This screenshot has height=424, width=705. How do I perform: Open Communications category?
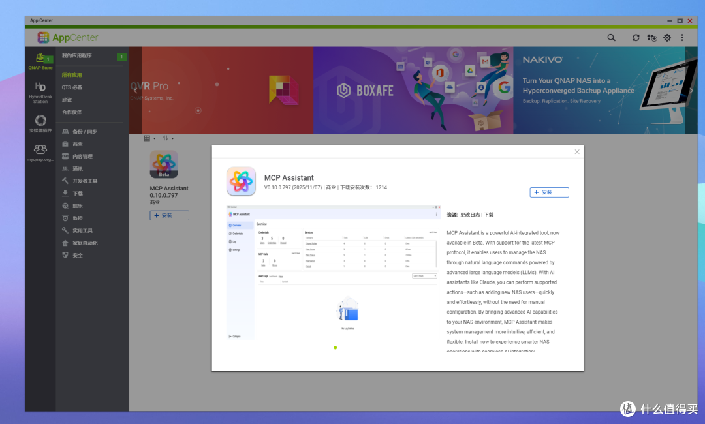pyautogui.click(x=72, y=169)
